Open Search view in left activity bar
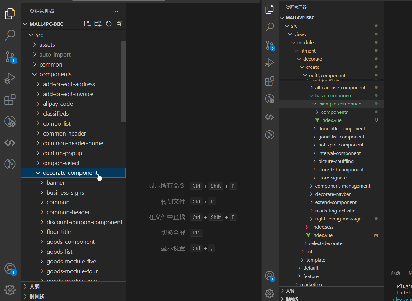This screenshot has height=301, width=412. point(10,35)
